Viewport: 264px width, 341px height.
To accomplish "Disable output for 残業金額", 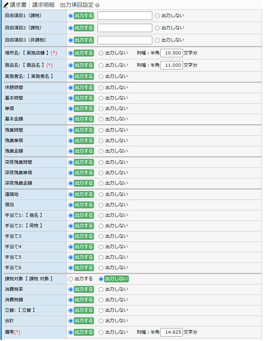I will coord(101,151).
